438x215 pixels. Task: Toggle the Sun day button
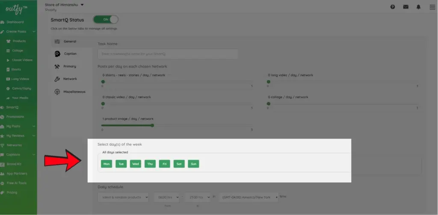(194, 164)
